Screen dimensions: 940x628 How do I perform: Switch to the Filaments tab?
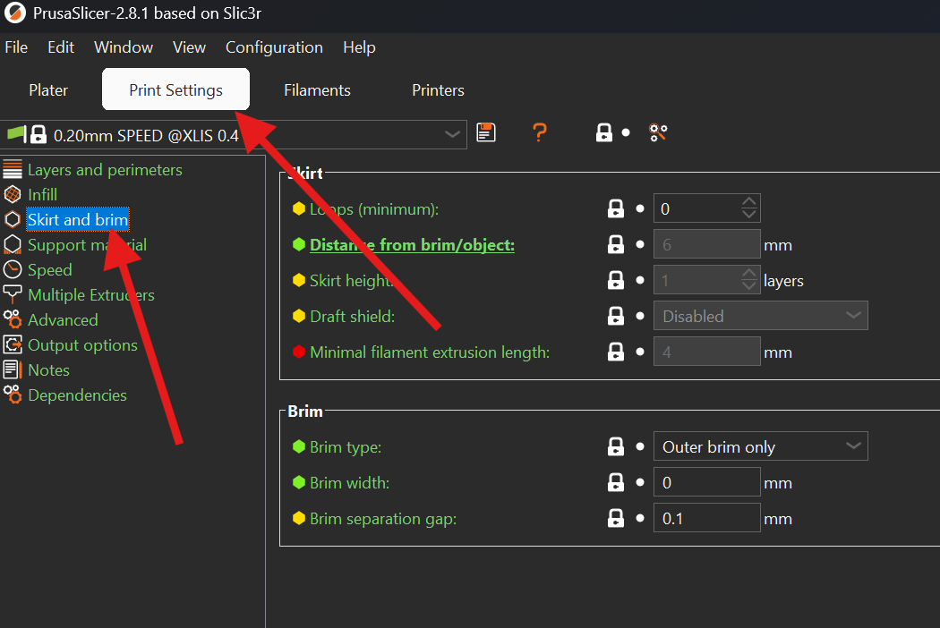point(317,90)
